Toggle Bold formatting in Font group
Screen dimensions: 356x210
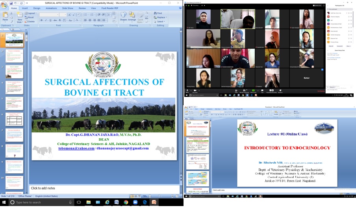click(x=41, y=20)
